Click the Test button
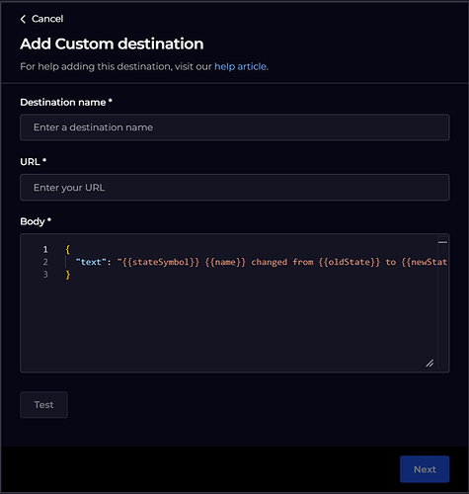The image size is (469, 494). coord(43,405)
